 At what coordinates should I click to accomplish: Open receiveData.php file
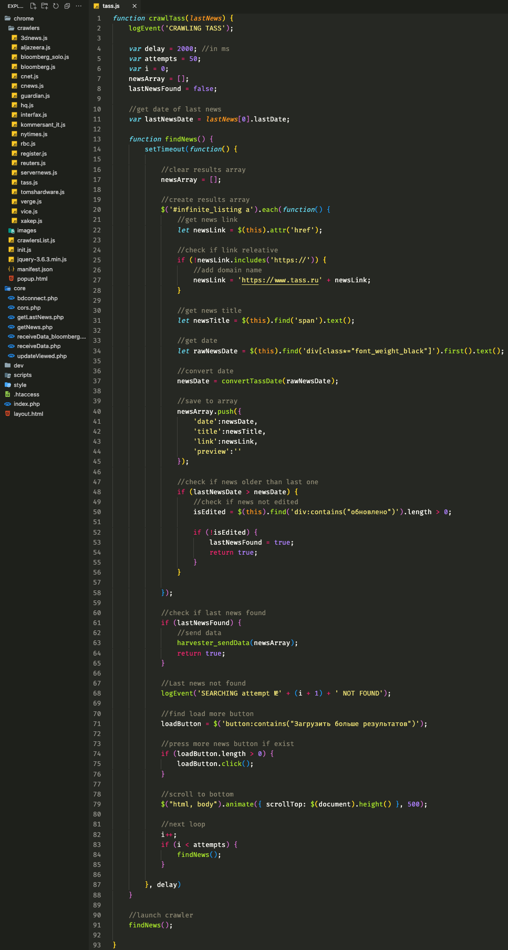point(39,346)
